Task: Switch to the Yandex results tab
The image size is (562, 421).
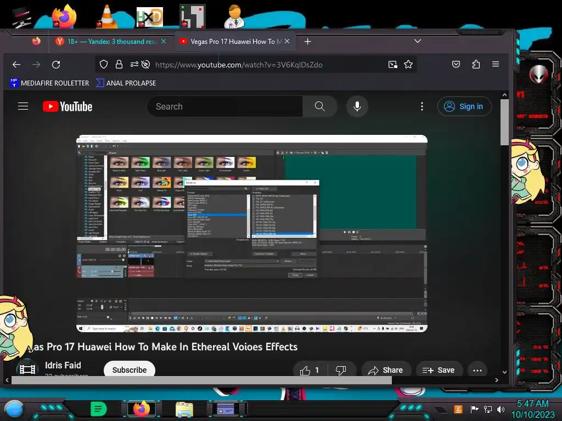Action: coord(111,42)
